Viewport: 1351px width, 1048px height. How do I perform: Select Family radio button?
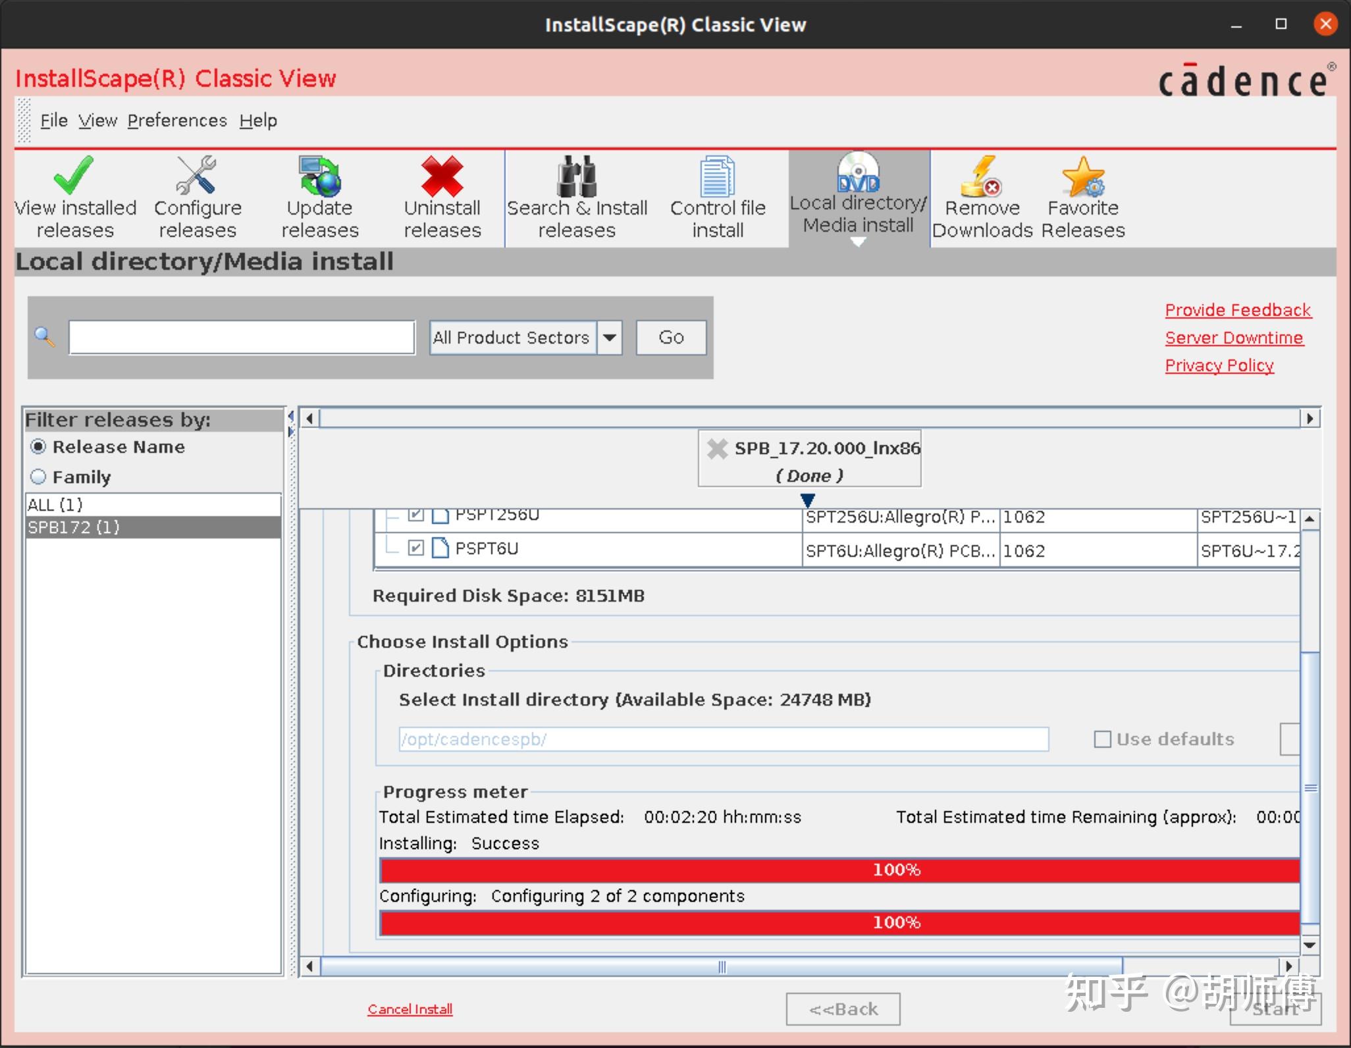tap(38, 477)
